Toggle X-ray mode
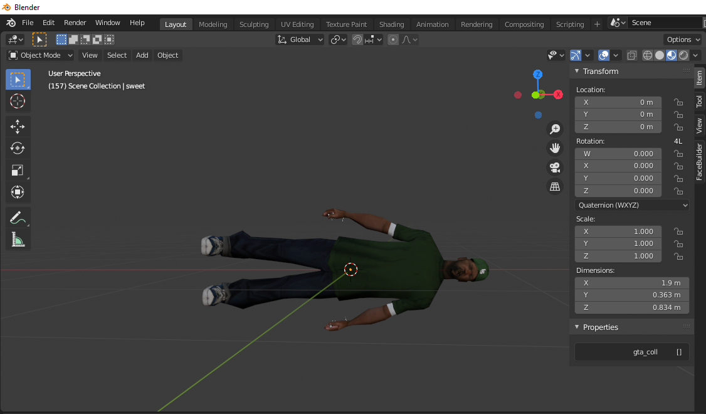Viewport: 706px width, 414px height. pyautogui.click(x=632, y=55)
